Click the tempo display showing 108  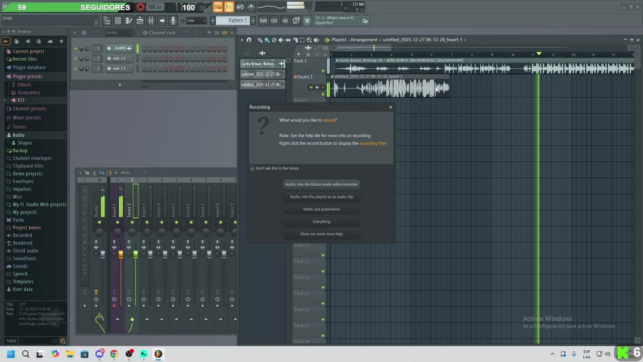154,7
